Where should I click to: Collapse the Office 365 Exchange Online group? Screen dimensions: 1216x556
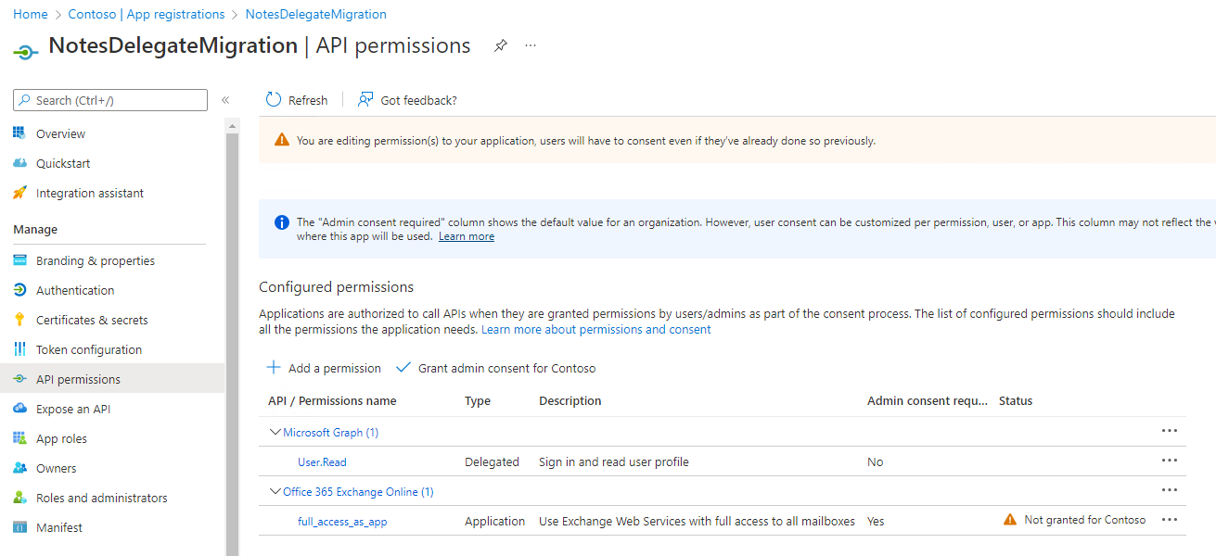(275, 491)
